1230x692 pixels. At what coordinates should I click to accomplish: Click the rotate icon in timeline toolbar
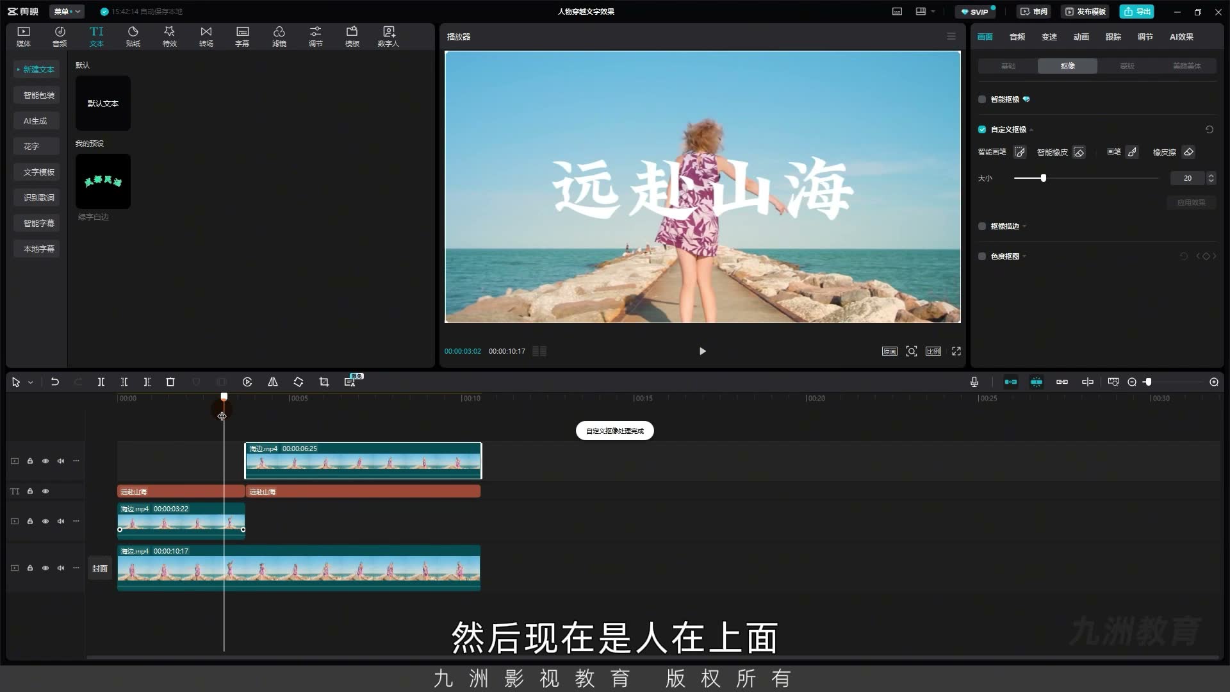[299, 382]
